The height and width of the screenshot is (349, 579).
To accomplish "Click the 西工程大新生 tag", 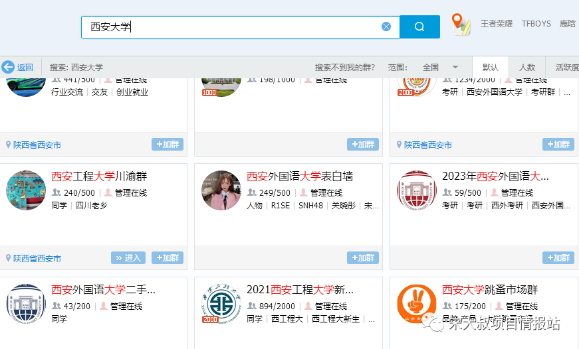I will [x=335, y=318].
